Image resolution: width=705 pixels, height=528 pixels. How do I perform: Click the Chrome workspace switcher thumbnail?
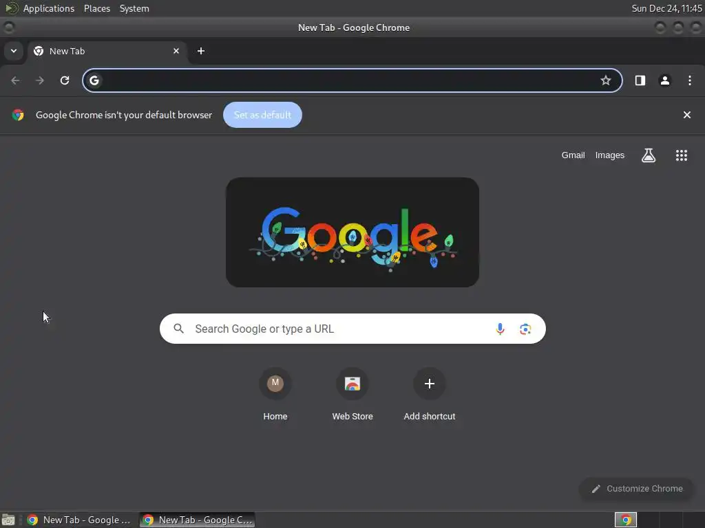pyautogui.click(x=626, y=520)
